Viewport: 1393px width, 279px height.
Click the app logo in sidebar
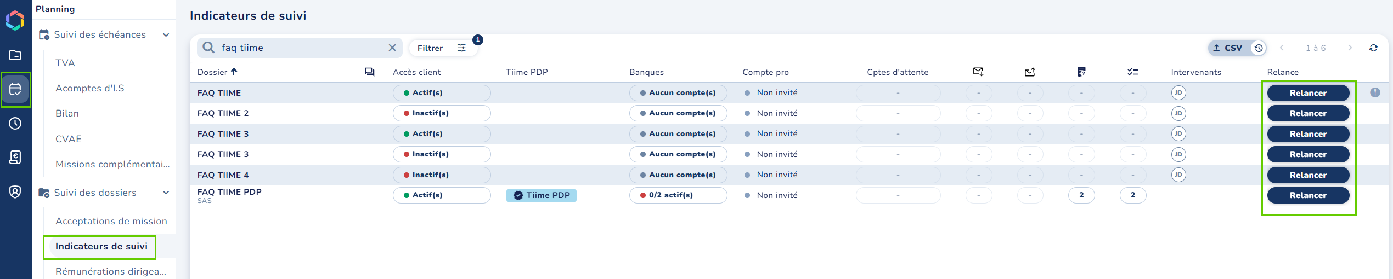click(x=15, y=20)
